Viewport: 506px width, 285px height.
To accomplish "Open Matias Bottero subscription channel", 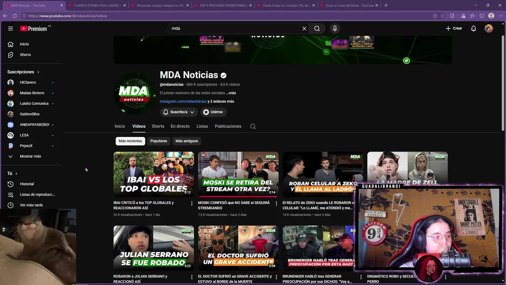I will click(32, 93).
